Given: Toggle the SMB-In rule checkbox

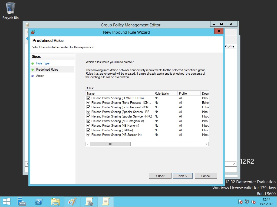Looking at the screenshot, I should [88, 130].
